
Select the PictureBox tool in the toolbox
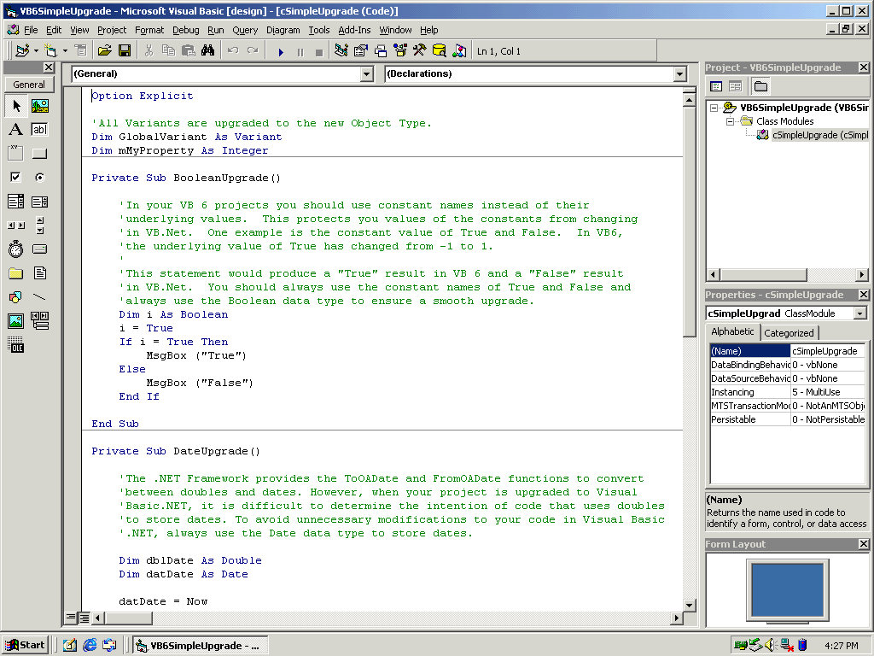39,106
